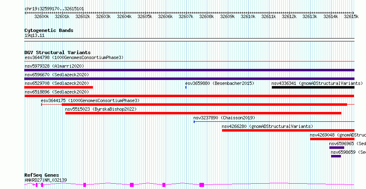366x189 pixels.
Task: Click the red bar of nsv4266280
Action: (288, 130)
